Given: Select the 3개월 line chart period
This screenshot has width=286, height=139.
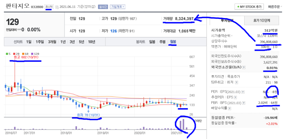Looking at the screenshot, I should pos(52,42).
